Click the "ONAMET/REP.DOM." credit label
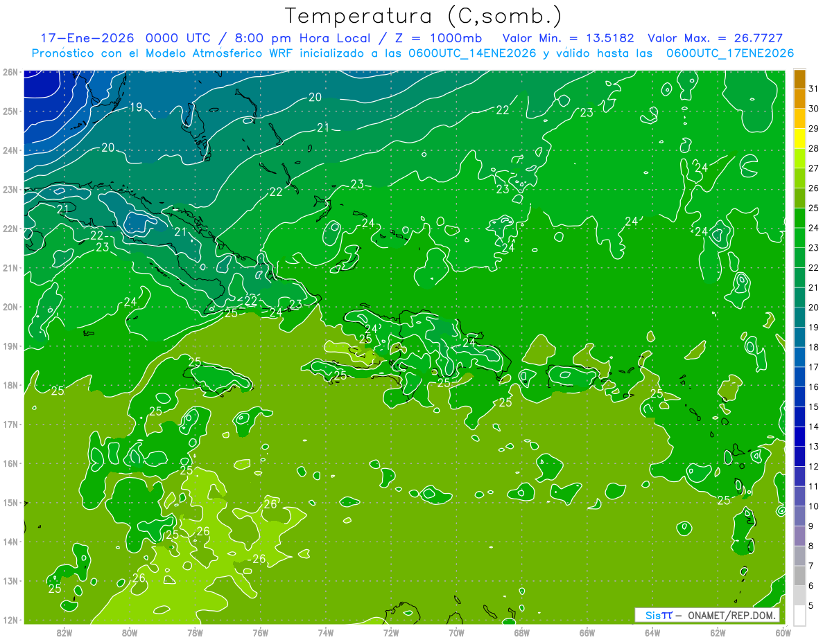832x642 pixels. pyautogui.click(x=731, y=615)
